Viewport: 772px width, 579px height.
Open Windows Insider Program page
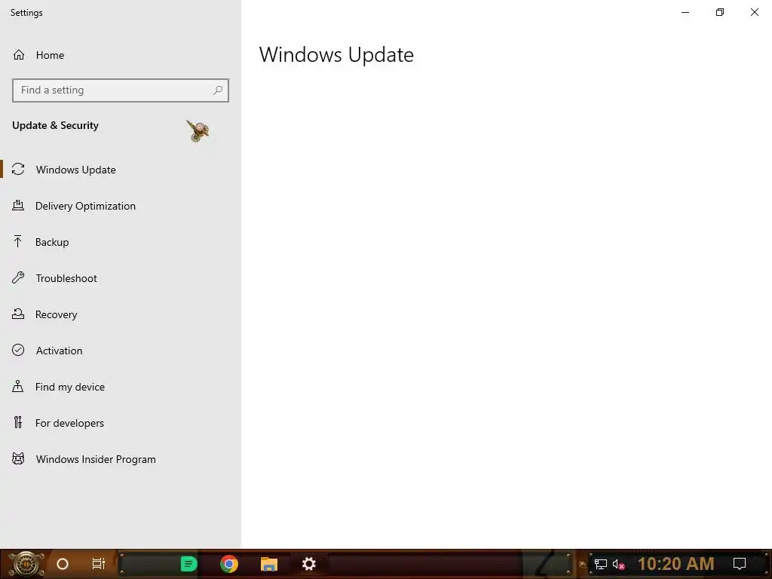[121, 459]
